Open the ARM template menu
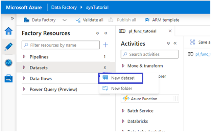This screenshot has height=132, width=211. pyautogui.click(x=162, y=20)
